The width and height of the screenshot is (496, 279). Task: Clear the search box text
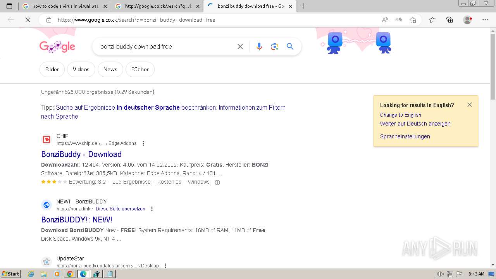pyautogui.click(x=240, y=46)
